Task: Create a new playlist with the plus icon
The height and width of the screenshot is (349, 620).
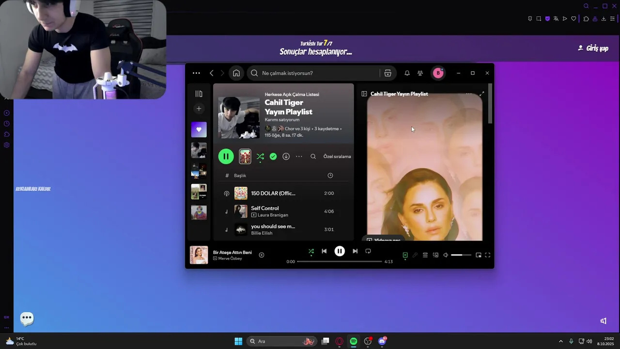Action: 199,109
